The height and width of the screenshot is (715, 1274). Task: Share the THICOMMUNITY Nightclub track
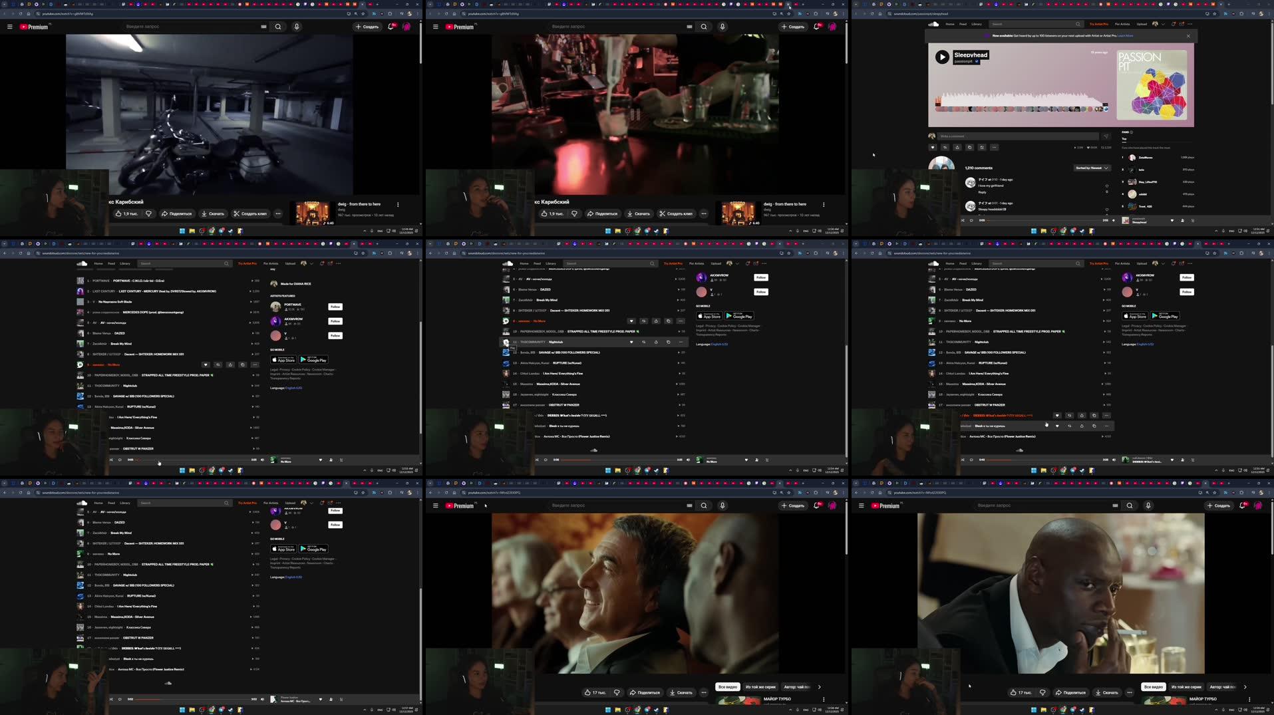(655, 341)
